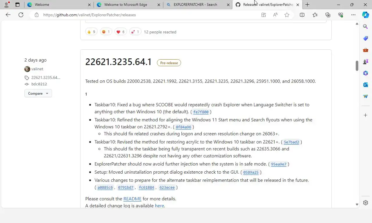
Task: Click the Pre-release label badge
Action: pyautogui.click(x=169, y=63)
